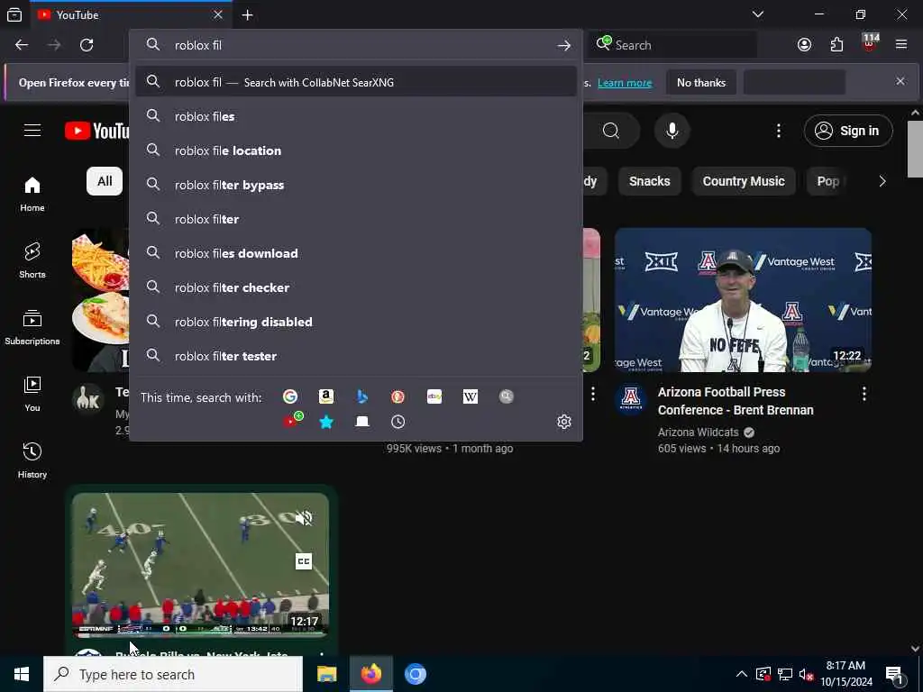Unmute the playing football video preview
Image resolution: width=923 pixels, height=692 pixels.
coord(304,518)
